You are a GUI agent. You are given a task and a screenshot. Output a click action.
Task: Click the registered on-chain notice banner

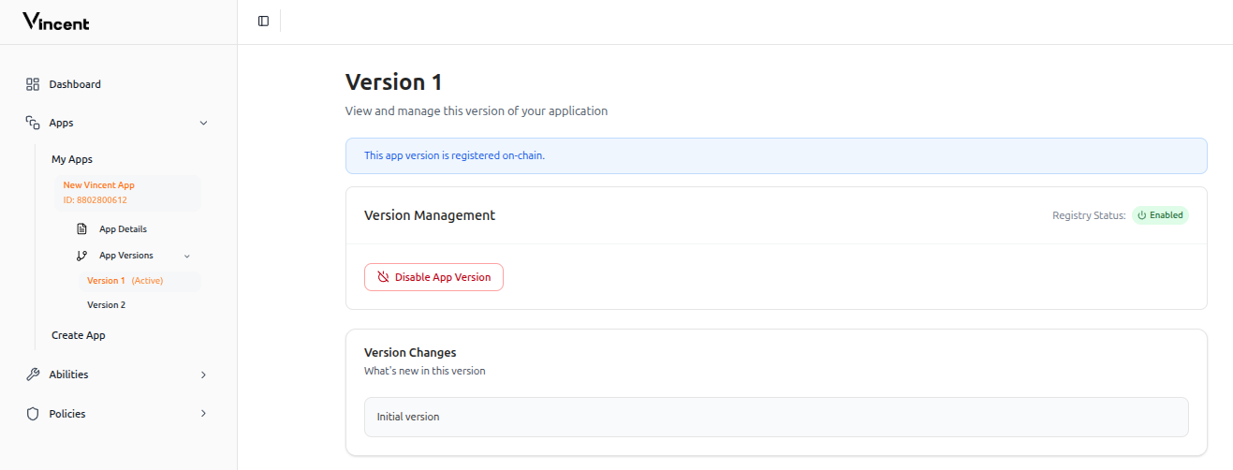point(776,155)
